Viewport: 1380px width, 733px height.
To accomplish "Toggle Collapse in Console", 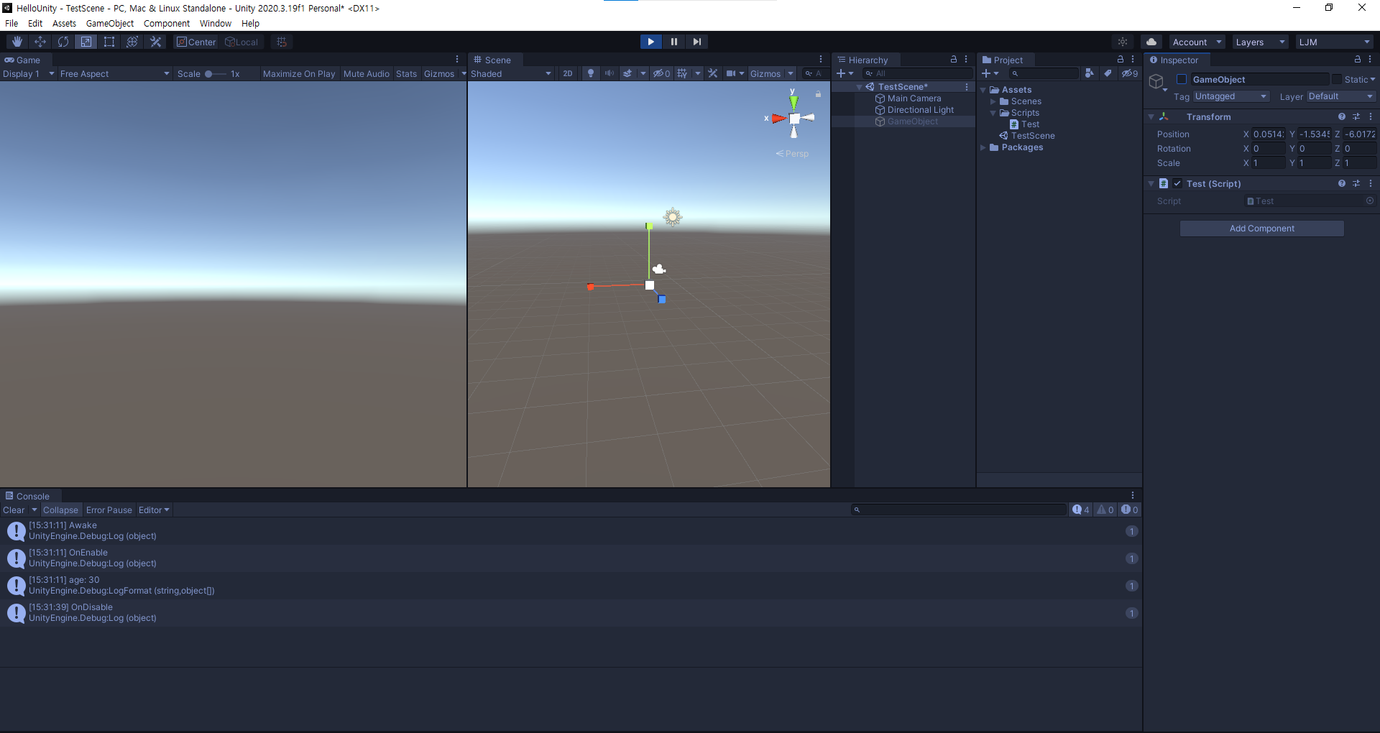I will (x=60, y=510).
